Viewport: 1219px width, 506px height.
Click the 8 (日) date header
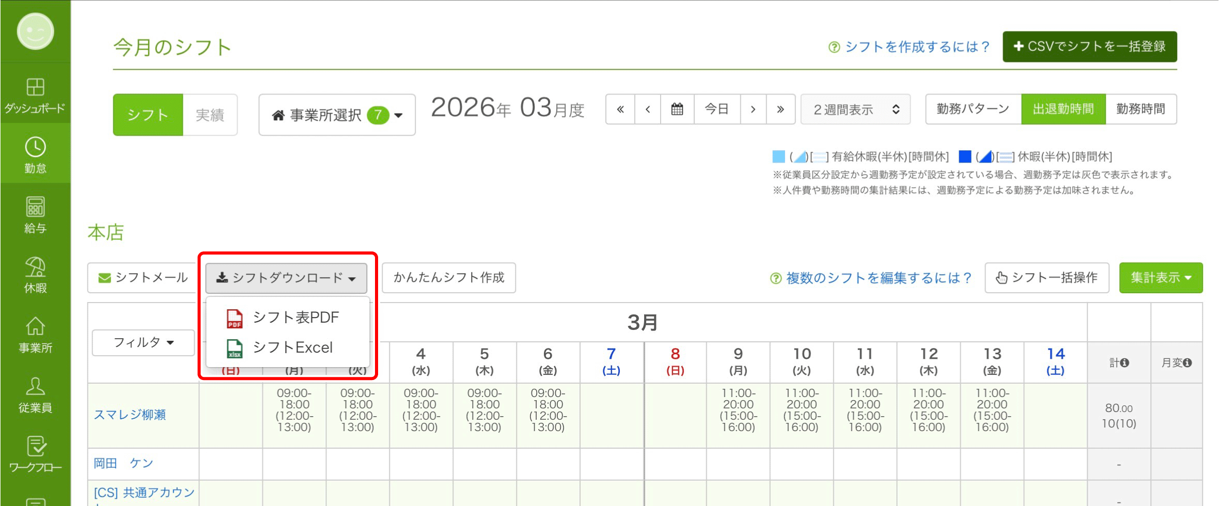pos(675,361)
